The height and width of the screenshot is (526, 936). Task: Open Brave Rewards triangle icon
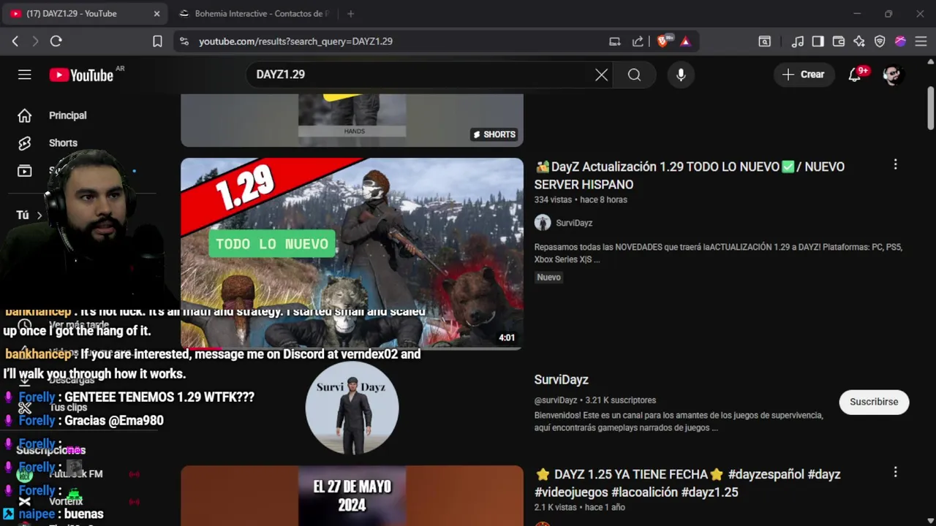[685, 42]
